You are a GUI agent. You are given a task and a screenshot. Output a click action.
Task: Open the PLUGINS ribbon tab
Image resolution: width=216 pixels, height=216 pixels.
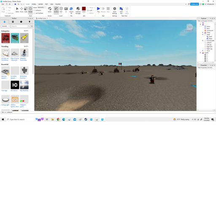[58, 4]
